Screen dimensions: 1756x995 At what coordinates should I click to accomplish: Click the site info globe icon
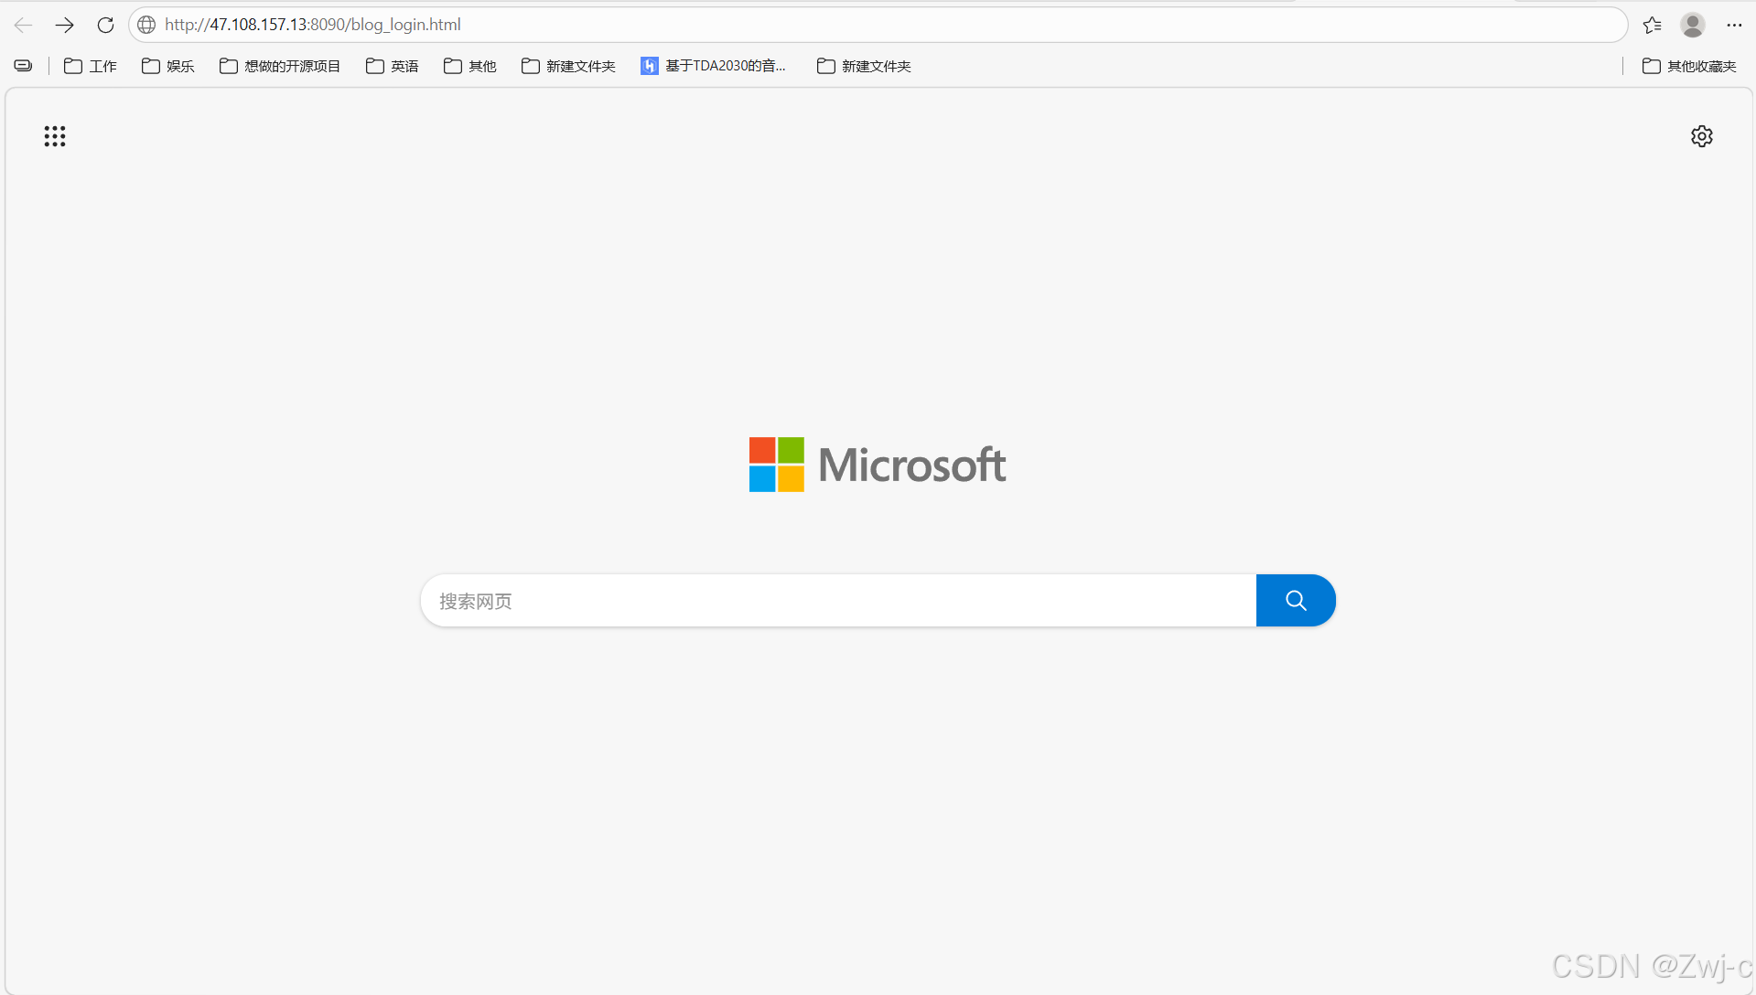tap(146, 25)
